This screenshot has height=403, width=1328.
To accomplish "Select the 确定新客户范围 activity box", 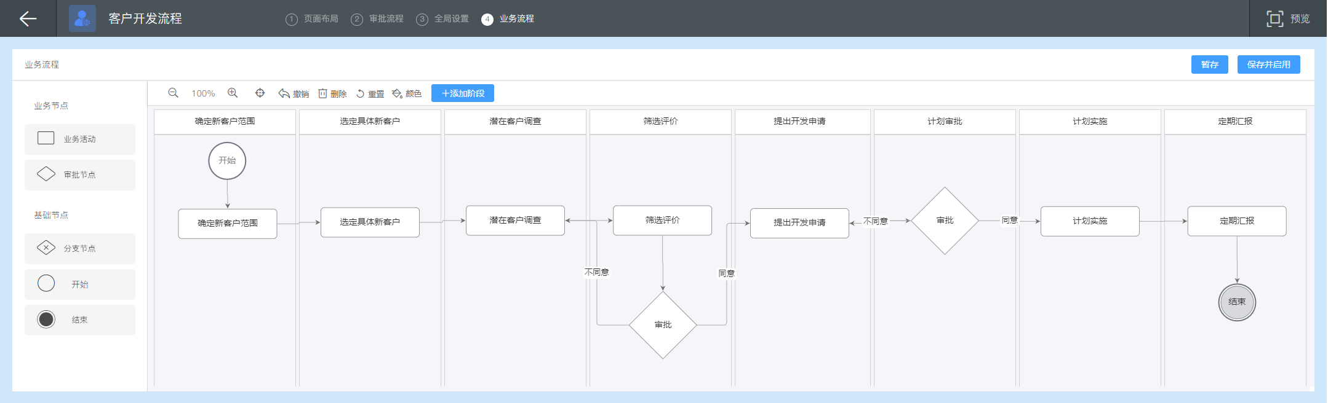I will [228, 224].
